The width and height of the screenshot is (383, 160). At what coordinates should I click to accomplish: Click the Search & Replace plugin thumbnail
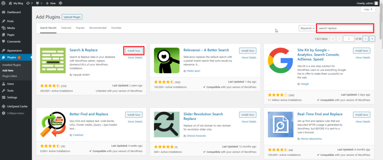(53, 60)
